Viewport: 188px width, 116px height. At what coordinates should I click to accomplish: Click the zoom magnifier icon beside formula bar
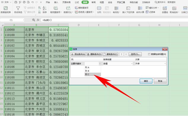34,20
